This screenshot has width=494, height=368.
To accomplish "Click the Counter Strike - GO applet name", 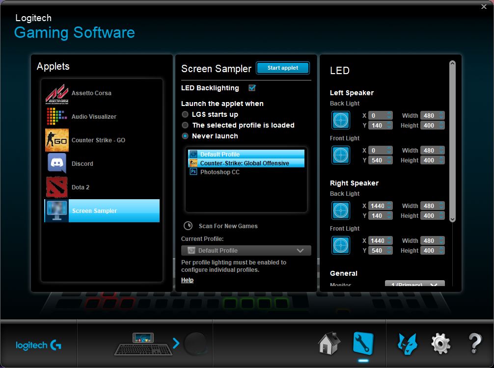I will (98, 140).
